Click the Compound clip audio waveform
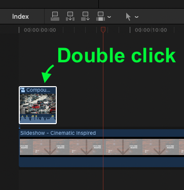The height and width of the screenshot is (190, 184). (38, 119)
